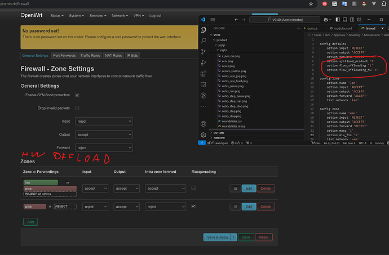Change lan zone Intra zone forward dropdown

pos(166,189)
